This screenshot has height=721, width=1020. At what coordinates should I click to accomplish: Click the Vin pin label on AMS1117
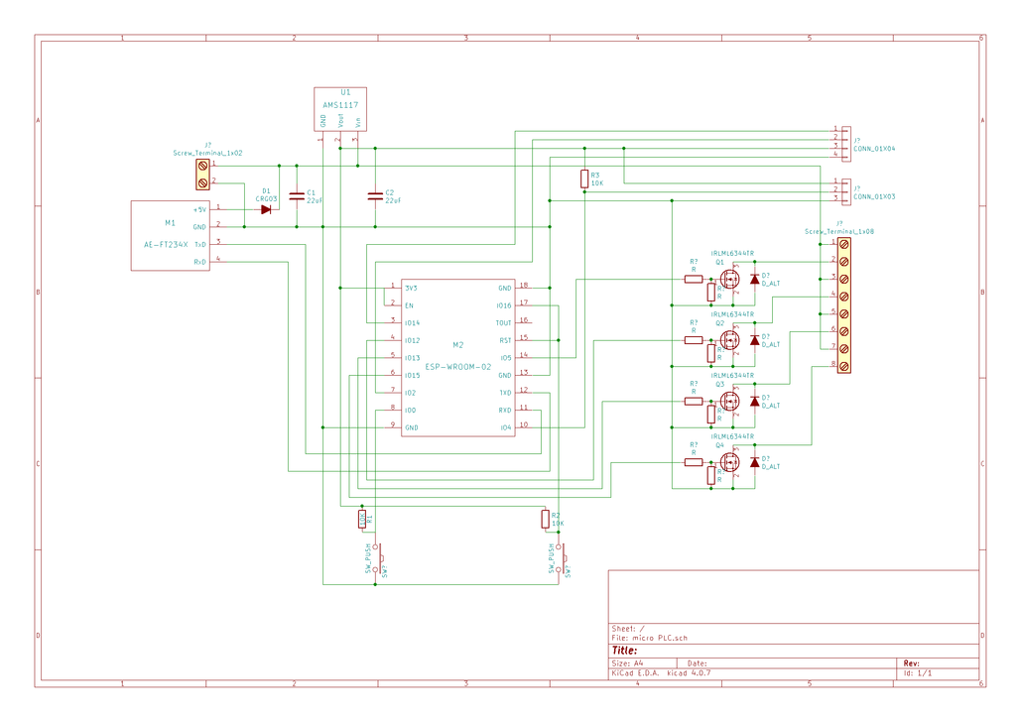(358, 122)
